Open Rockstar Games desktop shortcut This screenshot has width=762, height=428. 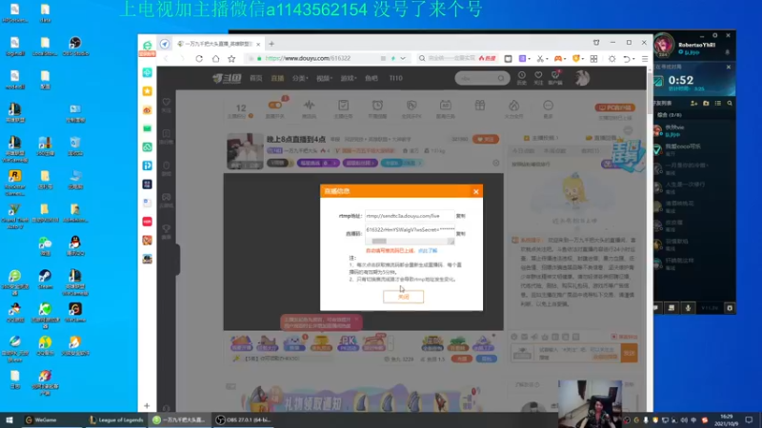[x=14, y=183]
